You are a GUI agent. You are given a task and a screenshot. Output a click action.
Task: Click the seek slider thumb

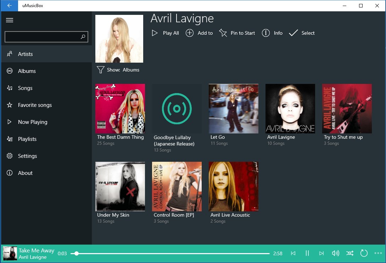tap(77, 253)
